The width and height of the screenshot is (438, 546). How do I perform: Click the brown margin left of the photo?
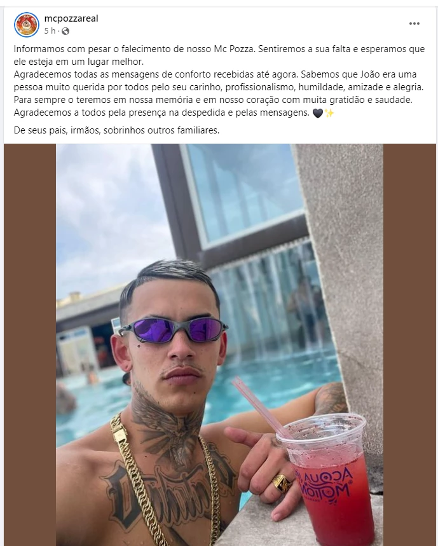[x=30, y=345]
